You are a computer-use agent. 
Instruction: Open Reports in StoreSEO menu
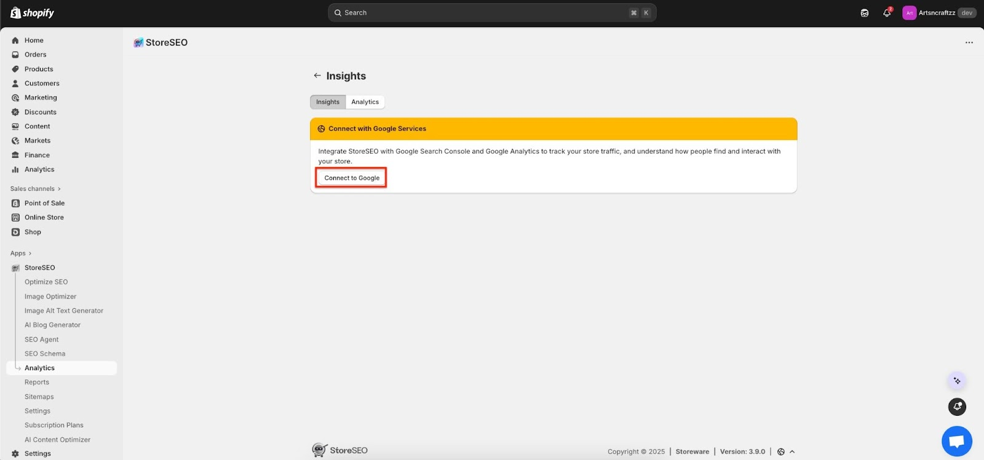[37, 382]
